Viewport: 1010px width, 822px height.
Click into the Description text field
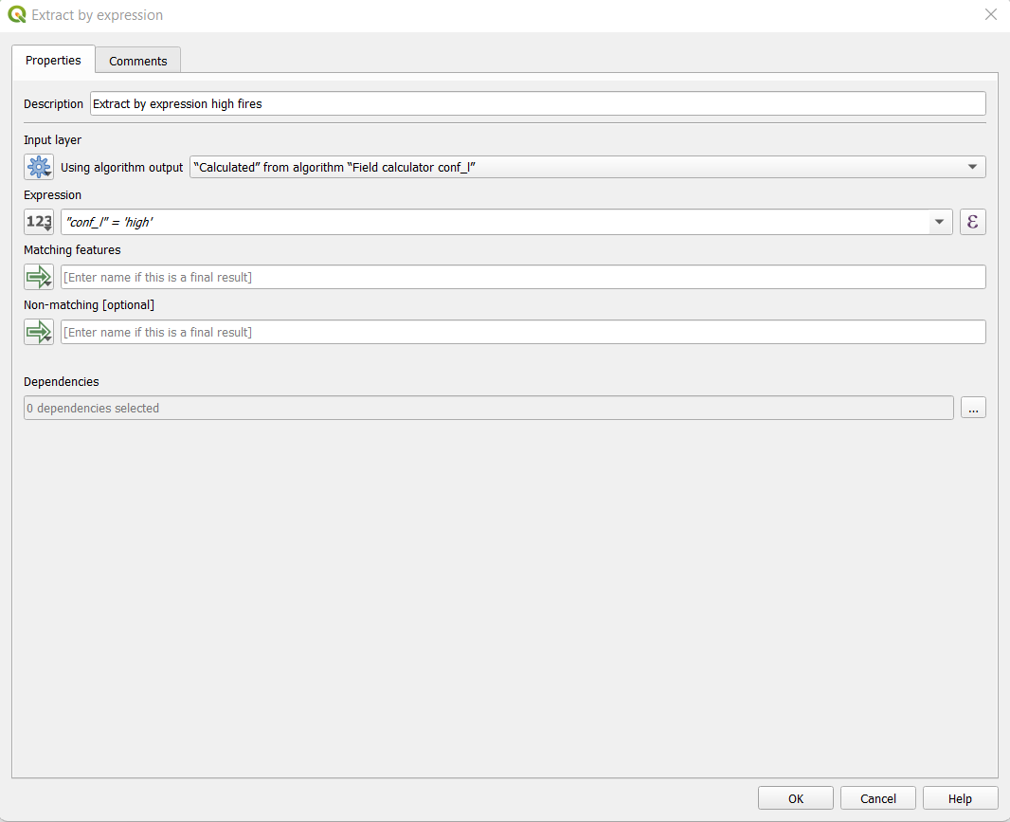coord(537,103)
